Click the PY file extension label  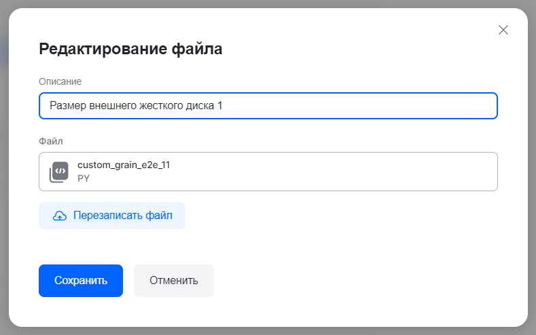click(x=84, y=178)
